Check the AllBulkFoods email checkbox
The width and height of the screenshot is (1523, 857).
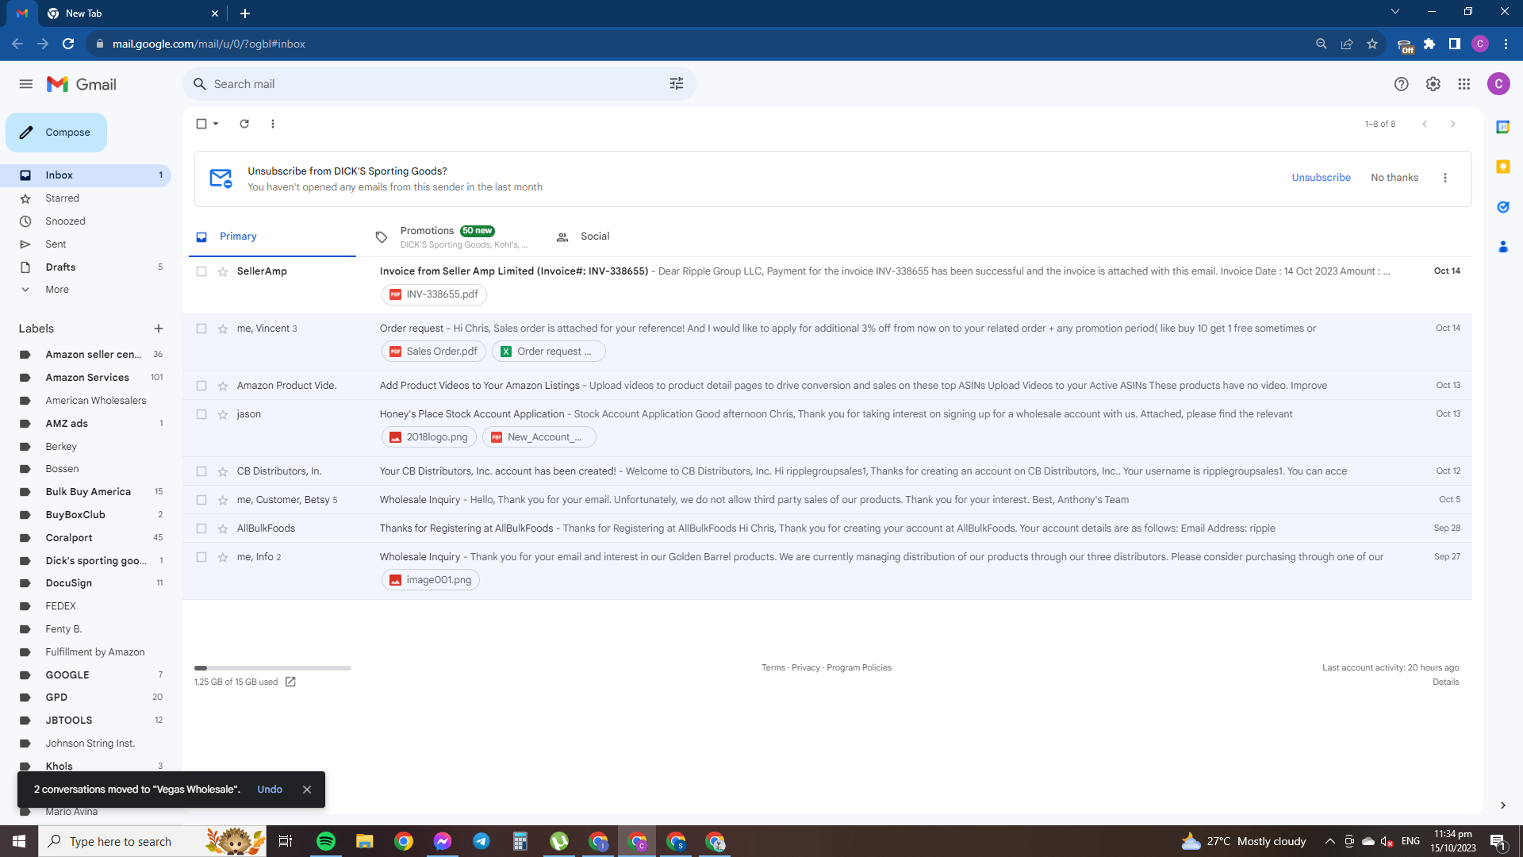point(201,529)
